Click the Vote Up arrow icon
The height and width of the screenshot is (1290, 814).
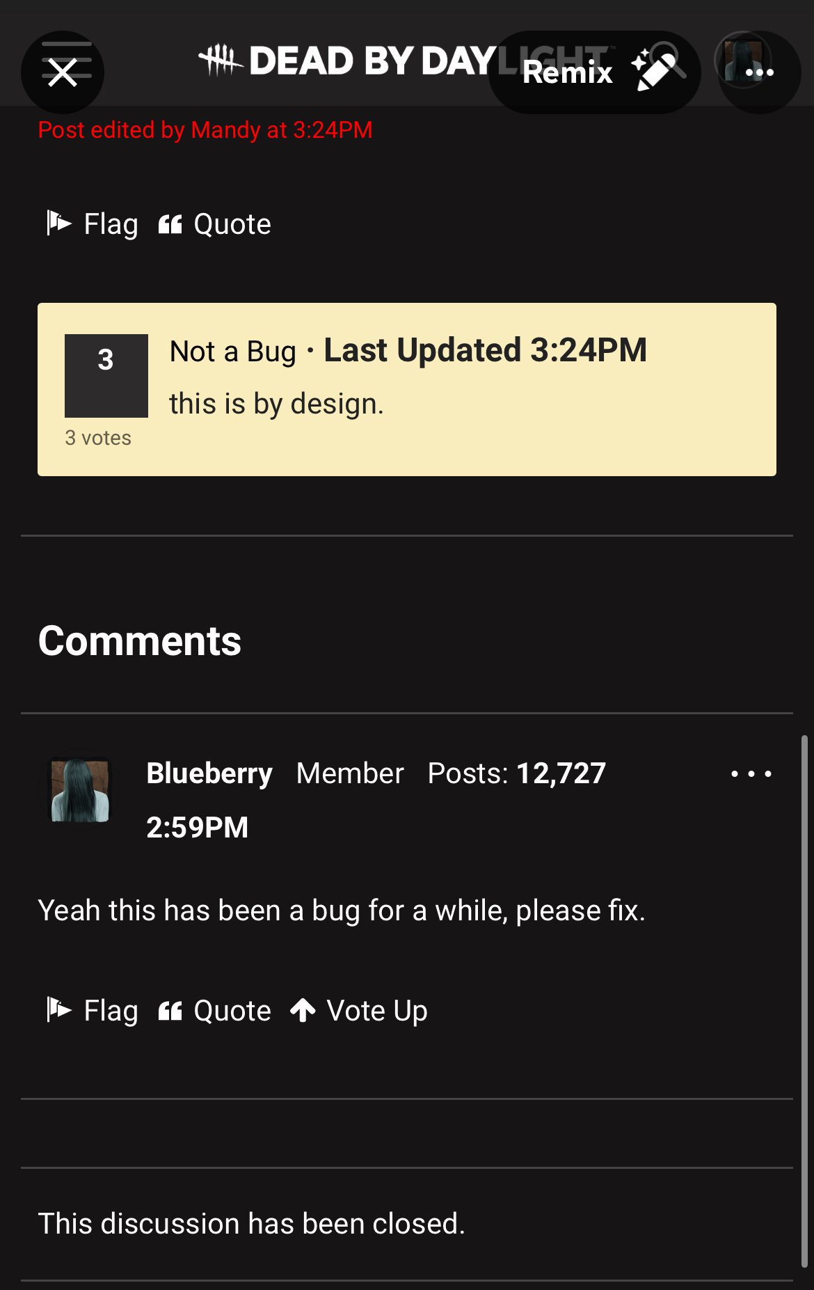(303, 1010)
